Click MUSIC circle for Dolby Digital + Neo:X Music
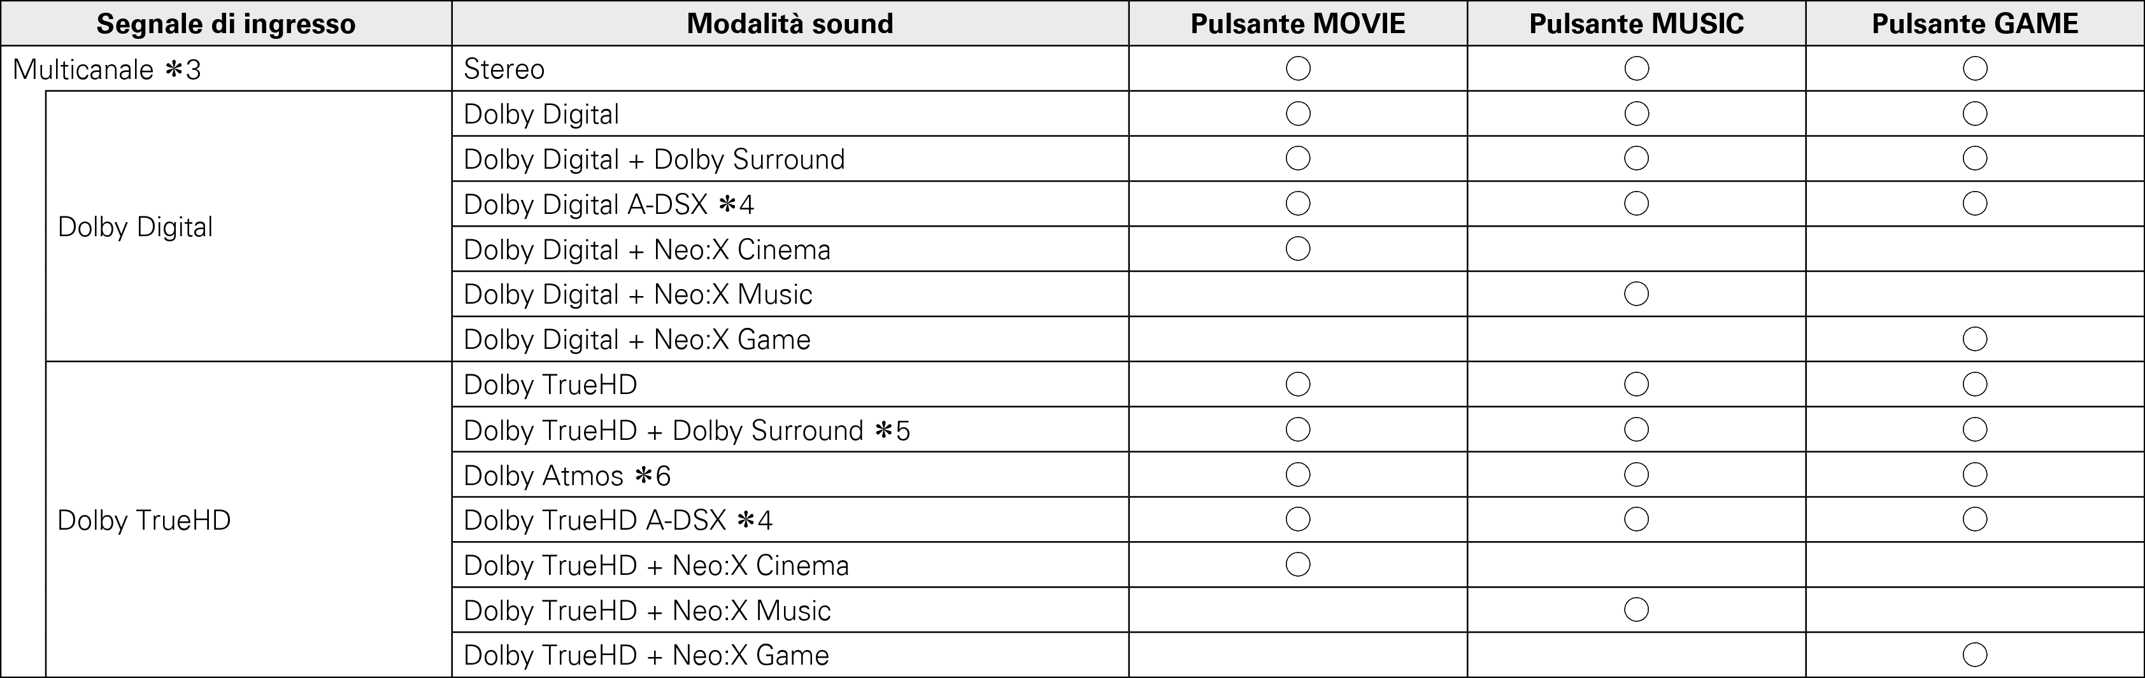This screenshot has height=678, width=2145. point(1636,293)
